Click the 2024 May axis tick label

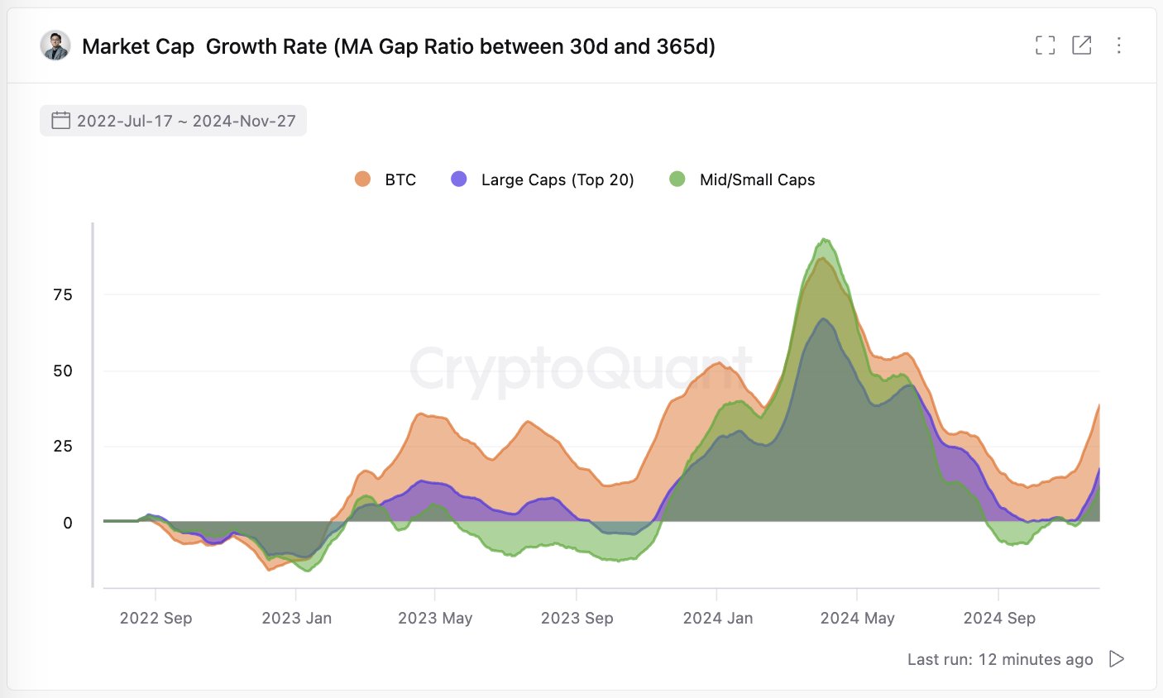pos(857,618)
